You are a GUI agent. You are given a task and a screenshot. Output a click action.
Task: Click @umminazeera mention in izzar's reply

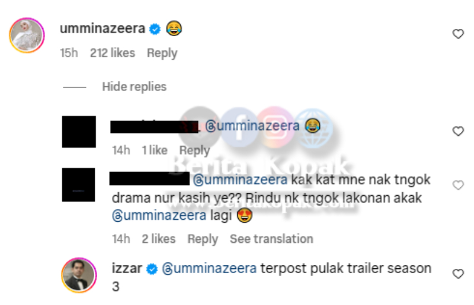point(209,269)
